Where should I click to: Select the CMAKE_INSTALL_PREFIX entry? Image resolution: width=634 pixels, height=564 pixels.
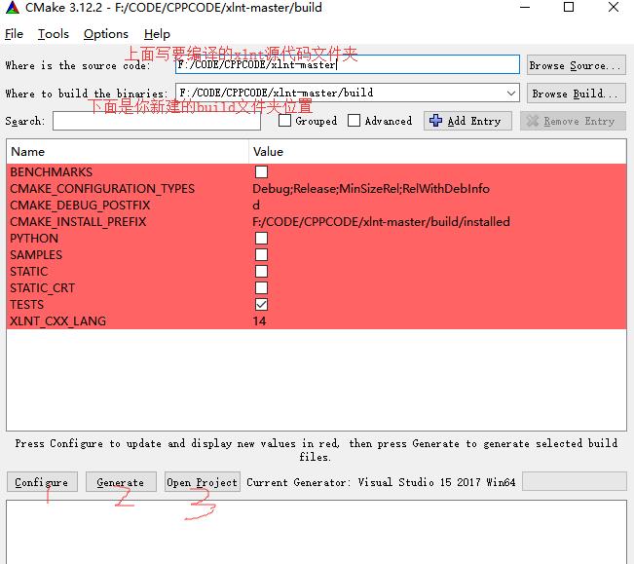78,222
